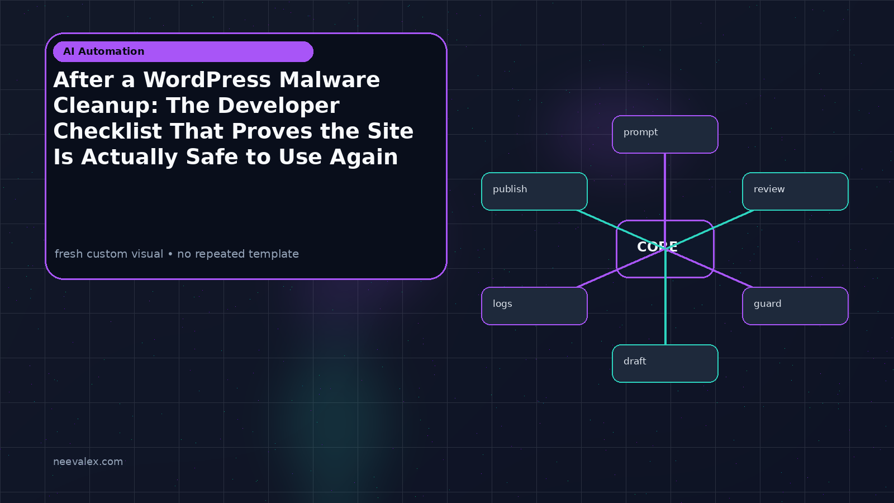Click the review node box

click(x=795, y=191)
